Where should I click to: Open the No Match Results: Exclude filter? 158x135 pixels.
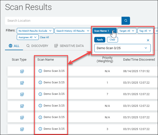(35, 31)
